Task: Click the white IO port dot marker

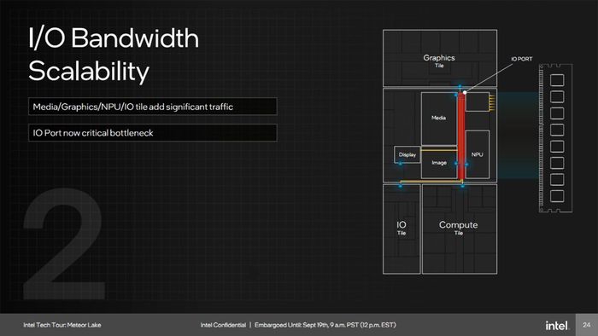Action: pos(465,92)
